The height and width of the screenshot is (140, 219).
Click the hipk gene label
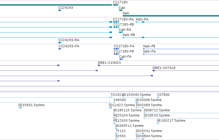click(126, 13)
